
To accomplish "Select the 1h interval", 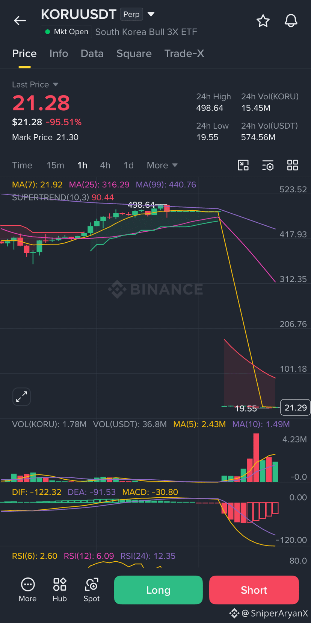I will tap(82, 165).
